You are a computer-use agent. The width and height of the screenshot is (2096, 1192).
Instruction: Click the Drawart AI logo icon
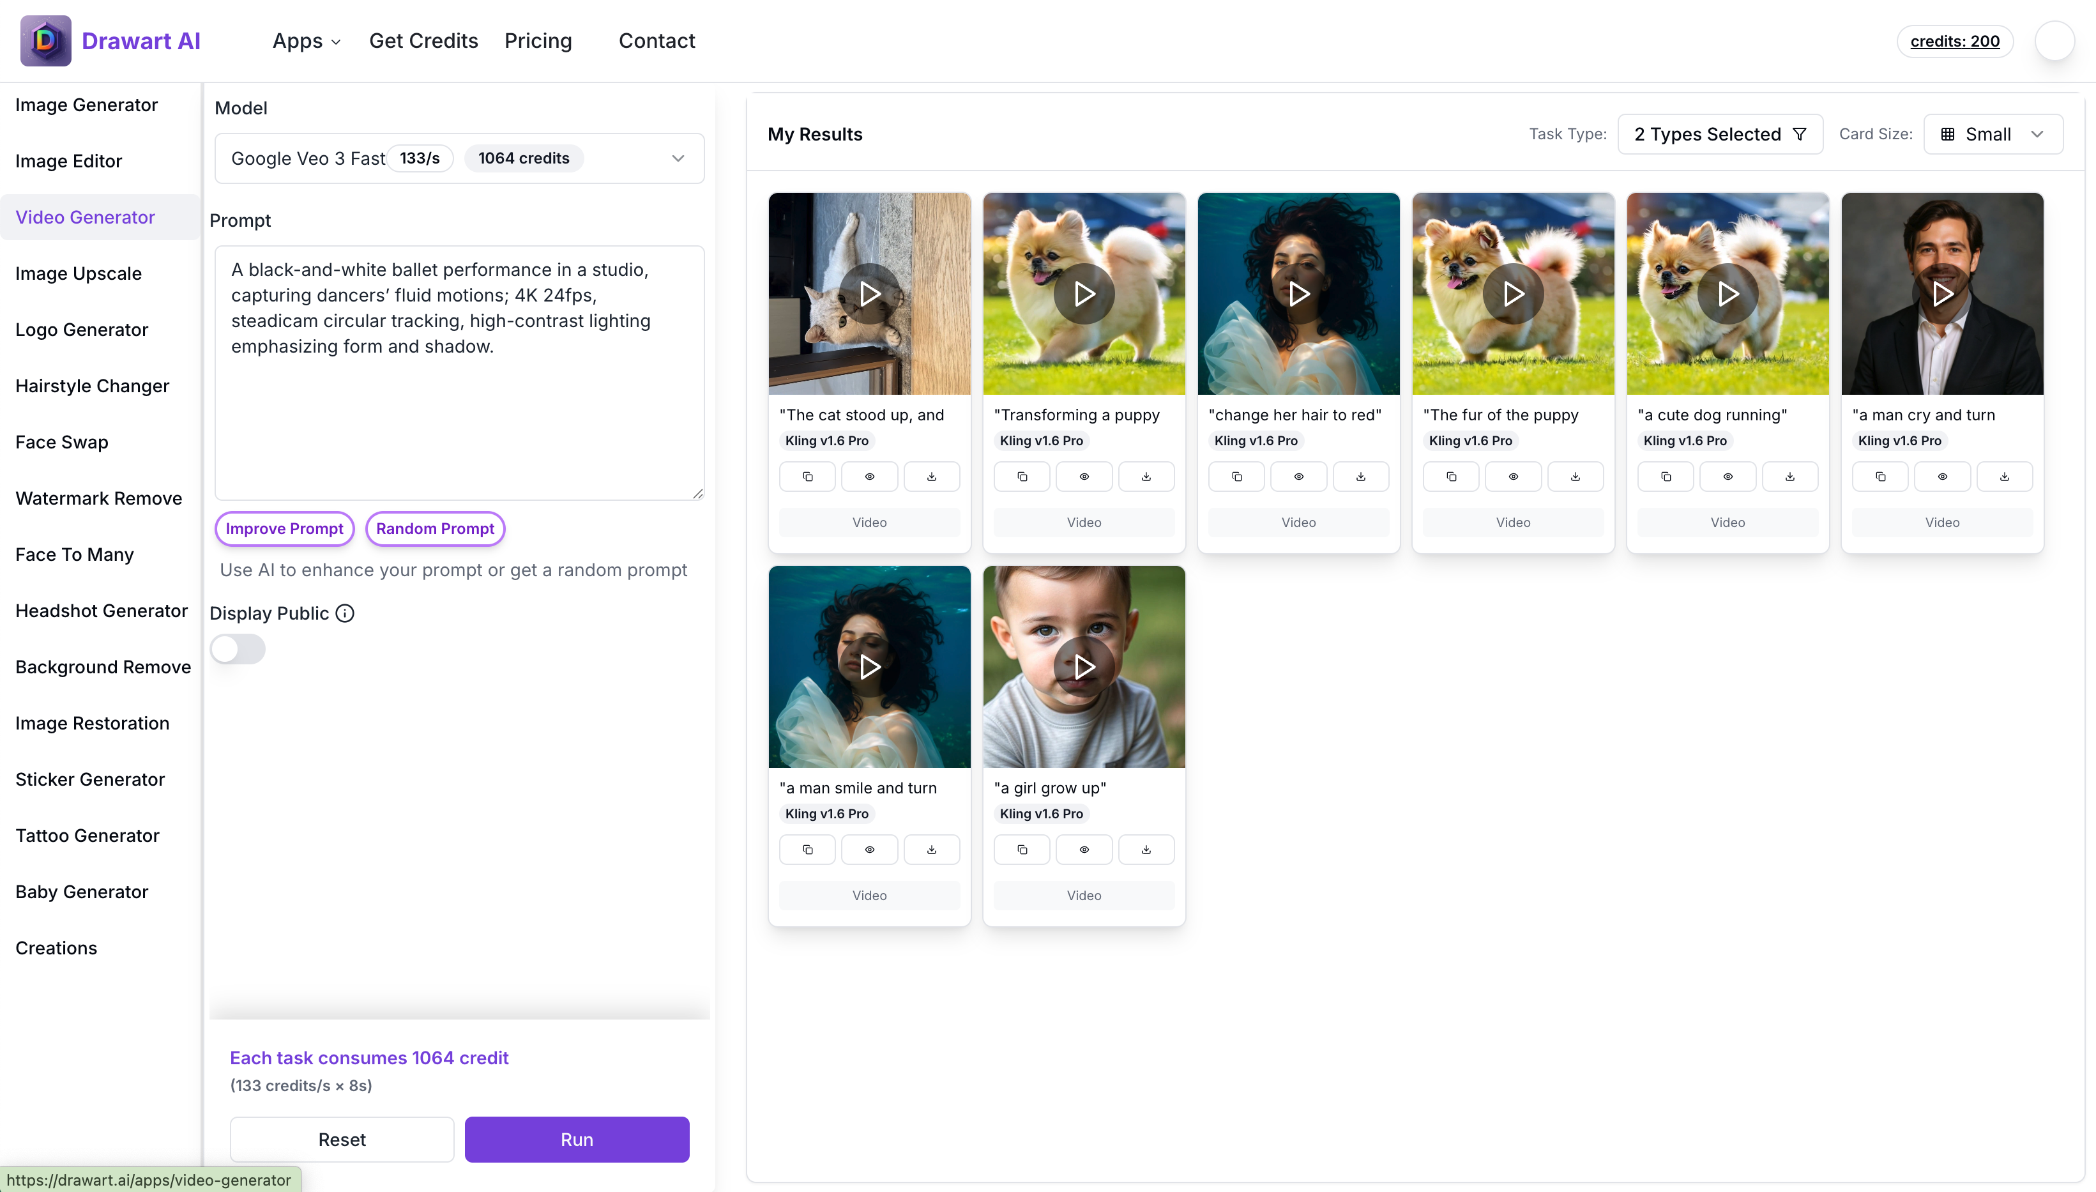[x=45, y=40]
